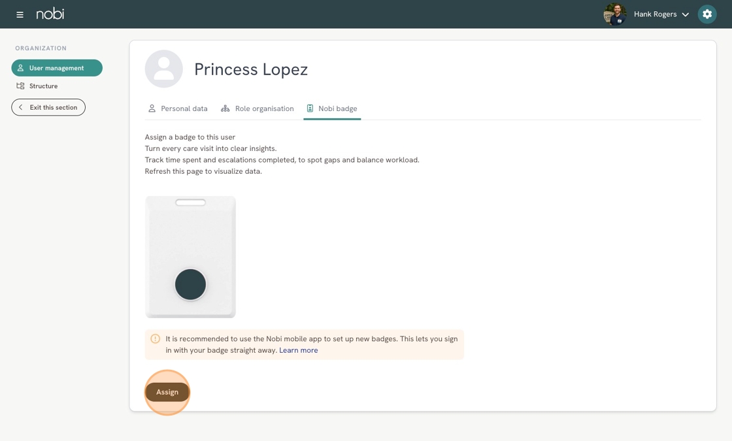This screenshot has width=732, height=441.
Task: Click the Personal data person icon
Action: (x=152, y=108)
